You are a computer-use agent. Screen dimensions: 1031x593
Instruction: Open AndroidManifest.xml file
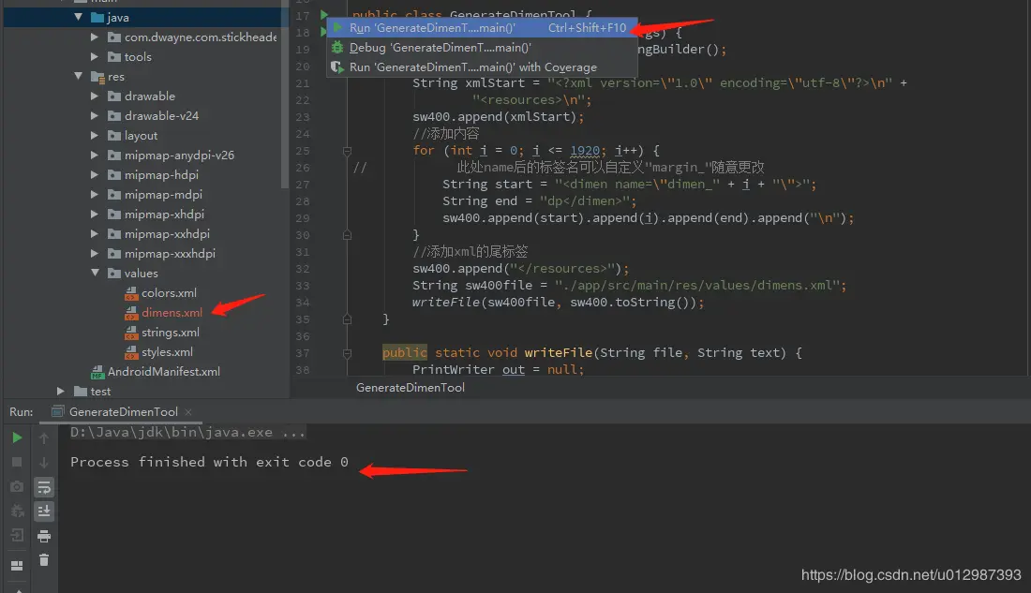[156, 372]
